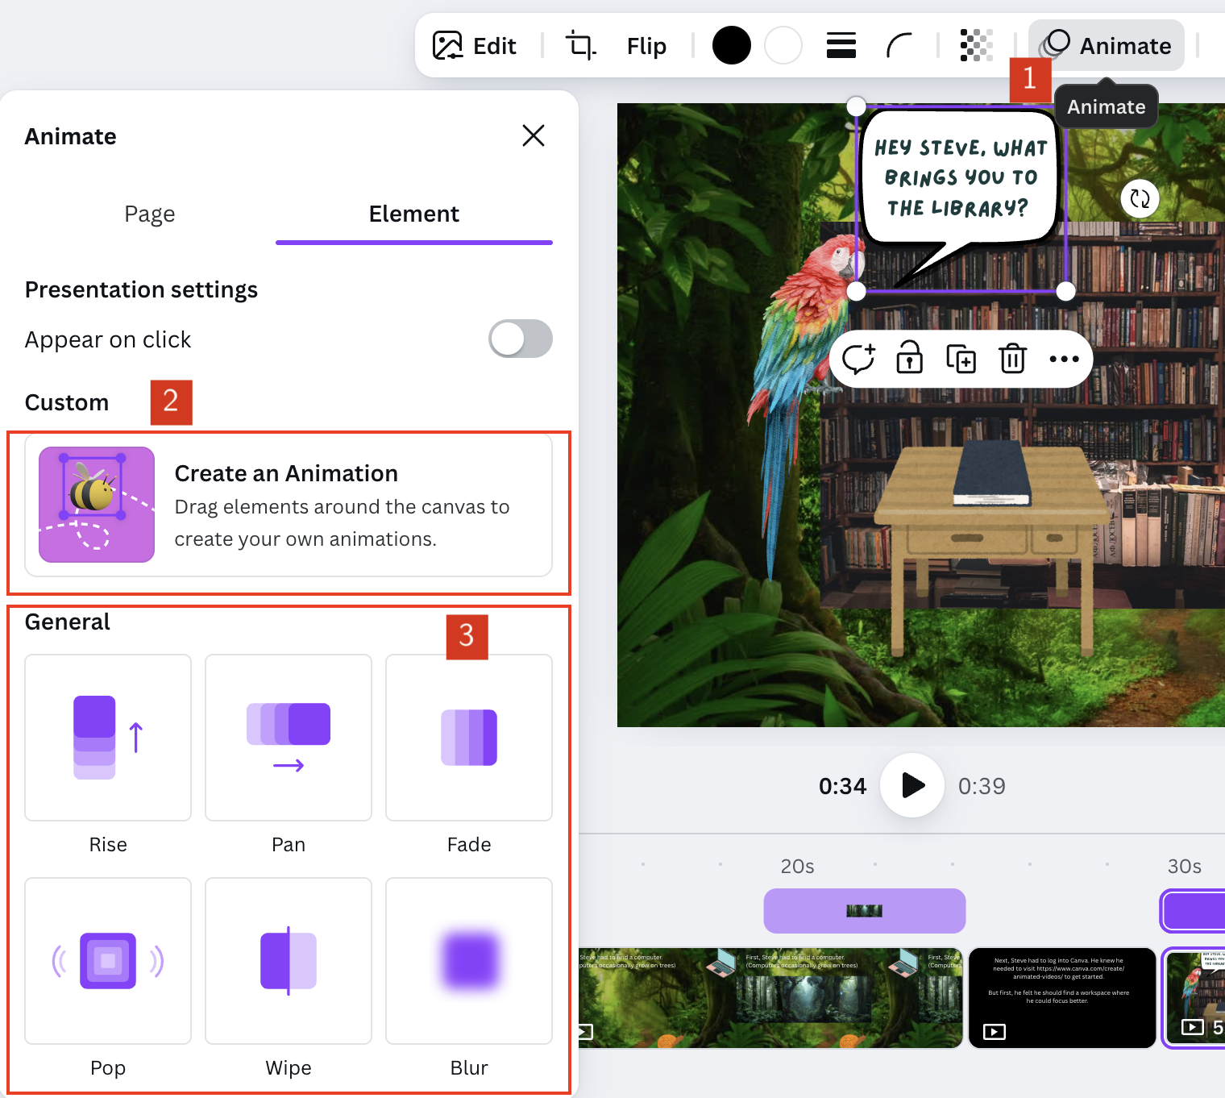The width and height of the screenshot is (1225, 1098).
Task: Delete the speech bubble with trash icon
Action: (1012, 359)
